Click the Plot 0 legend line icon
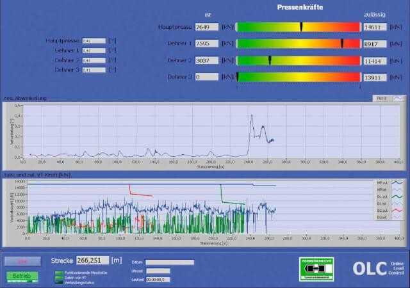Viewport: 410px width, 288px height. (x=398, y=99)
